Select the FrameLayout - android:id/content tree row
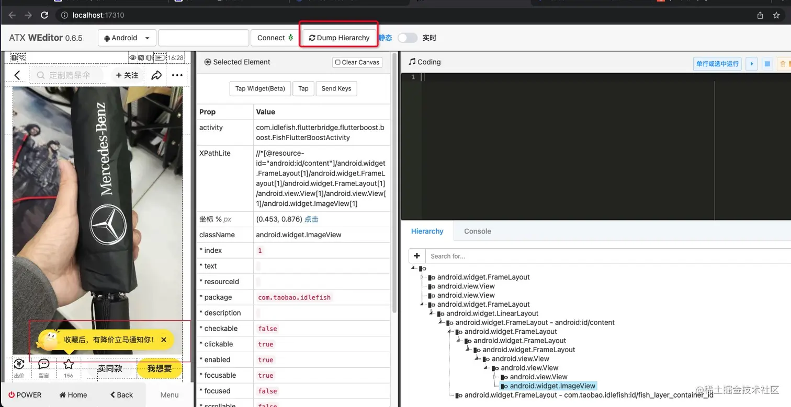 [535, 322]
